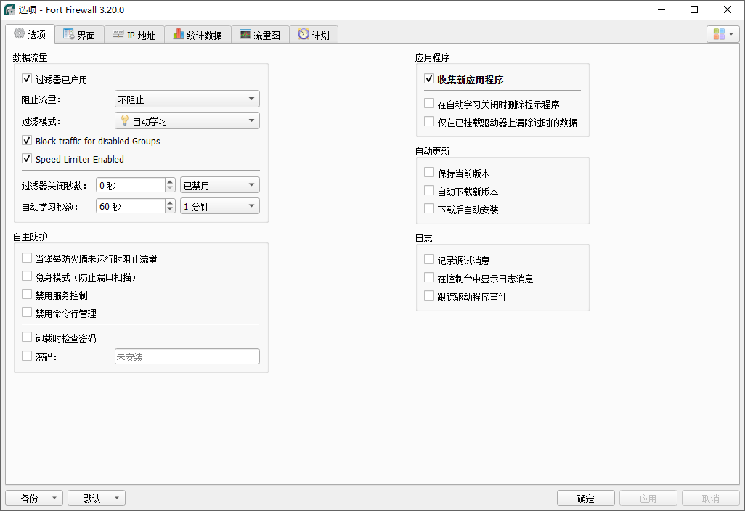The width and height of the screenshot is (745, 511).
Task: Click the light bulb icon in 过滤模式 combo
Action: tap(124, 120)
